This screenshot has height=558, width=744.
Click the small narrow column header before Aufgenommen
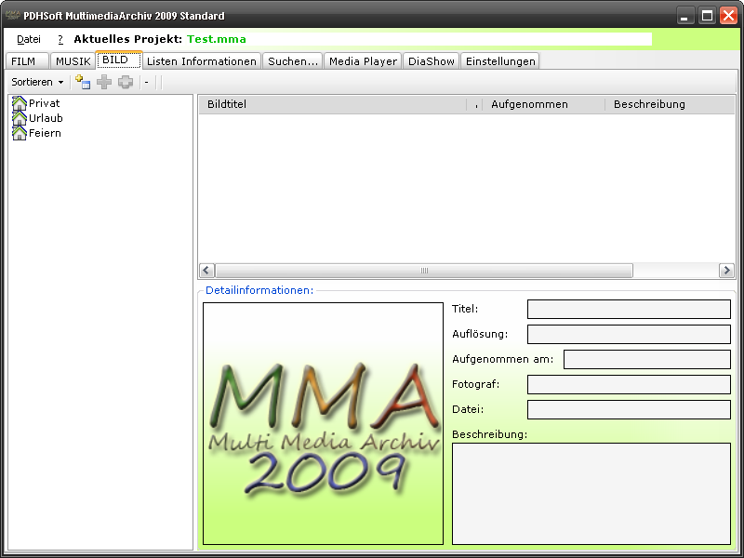tap(475, 104)
